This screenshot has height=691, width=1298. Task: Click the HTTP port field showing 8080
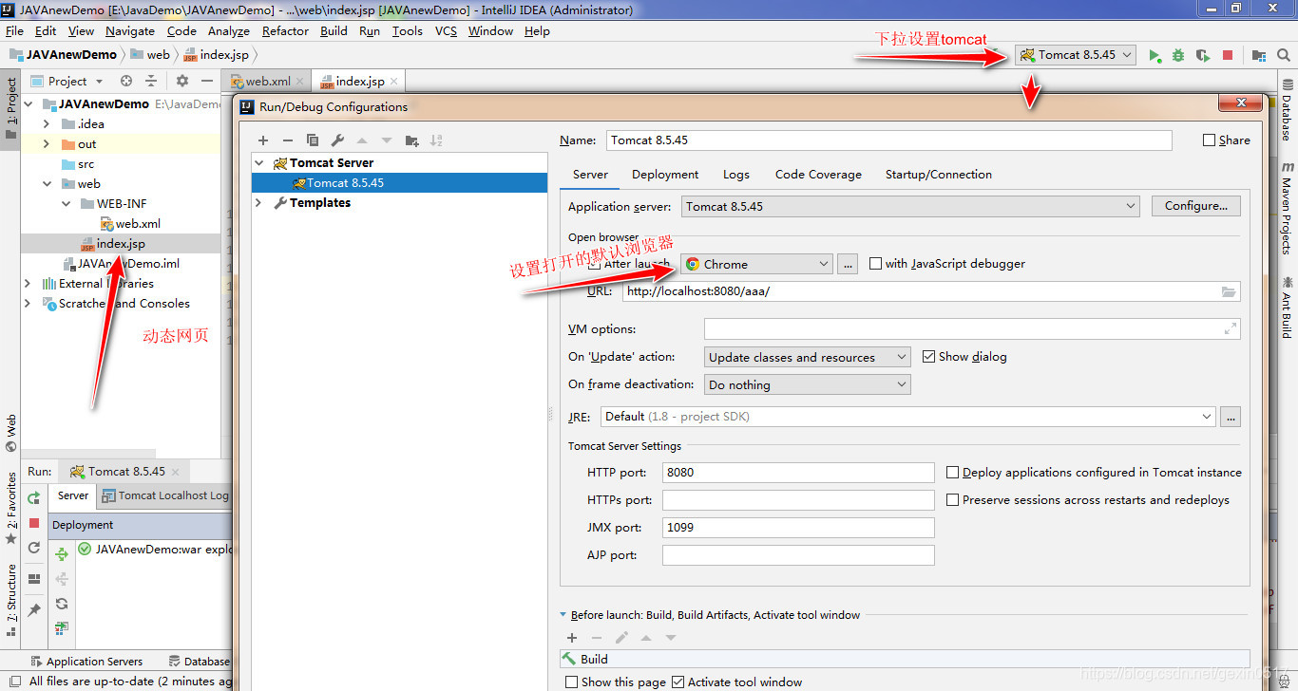click(x=798, y=472)
